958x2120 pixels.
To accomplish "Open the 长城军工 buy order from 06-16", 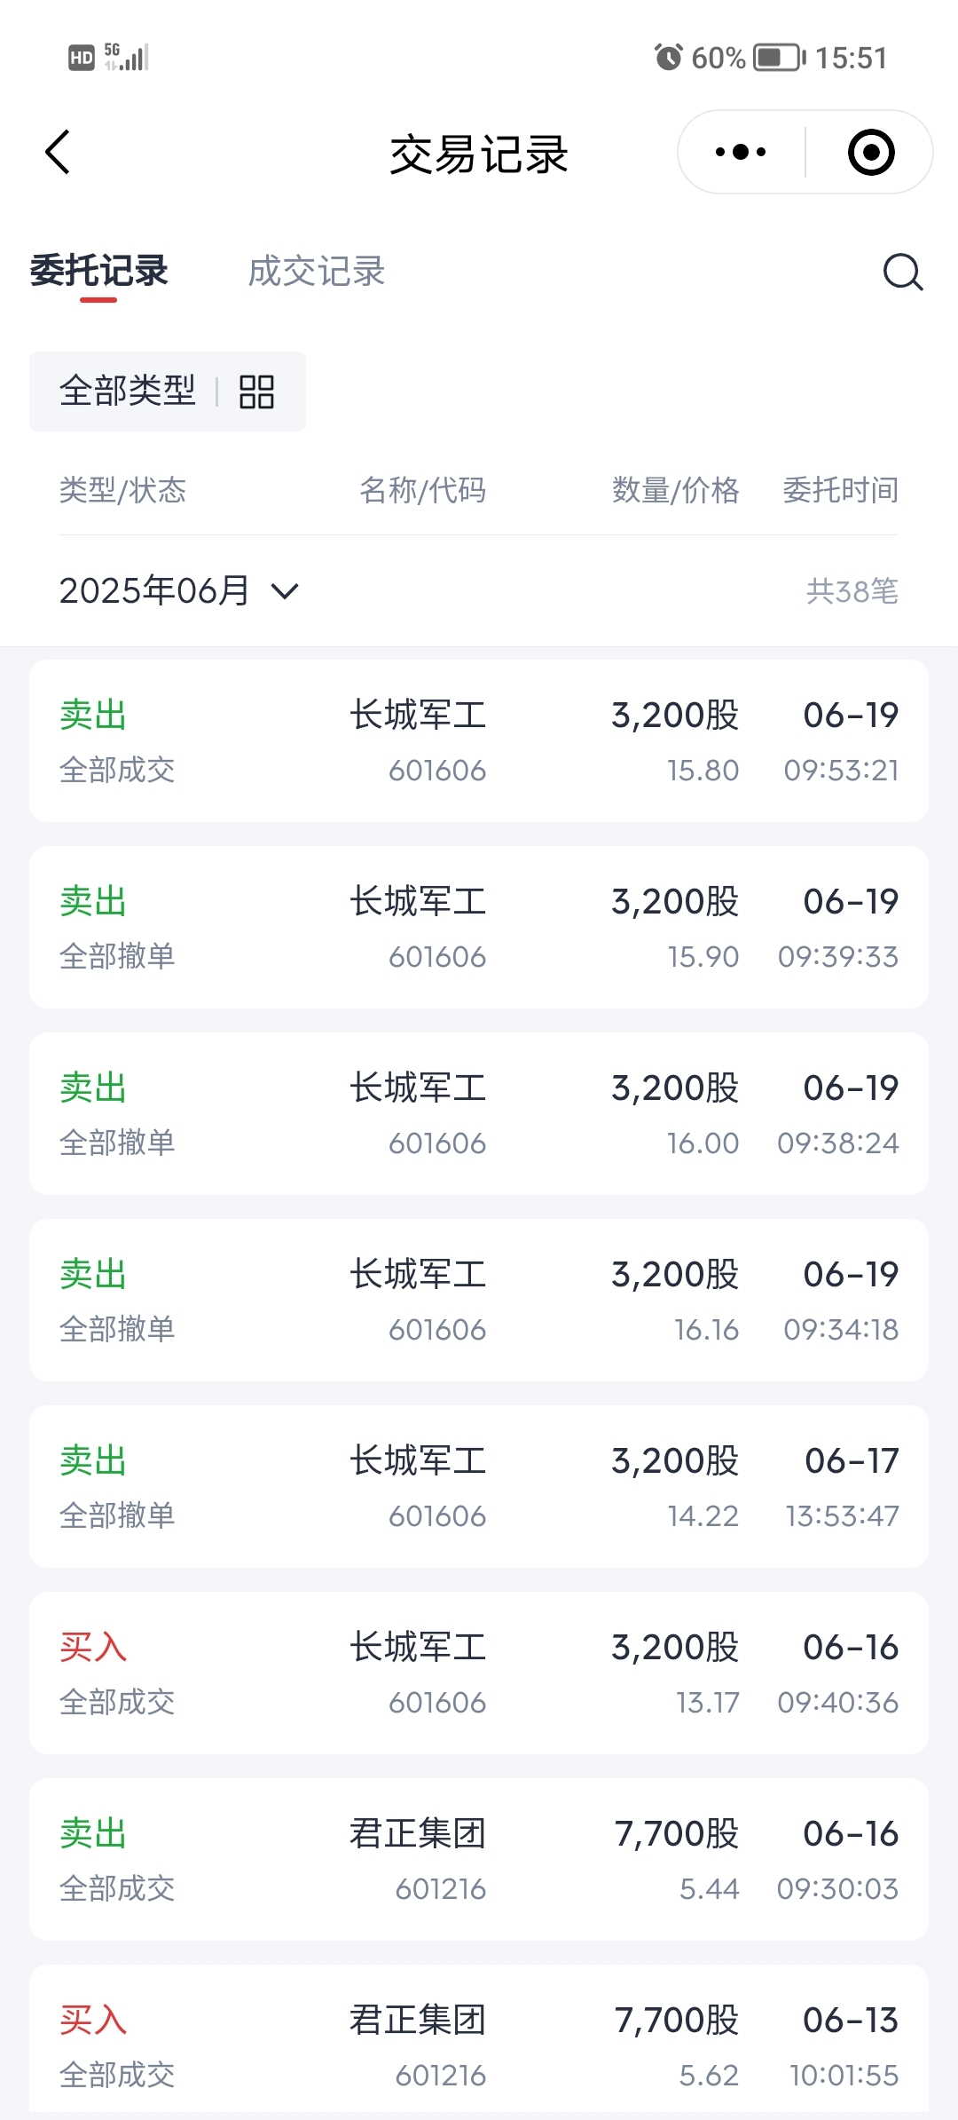I will (479, 1673).
